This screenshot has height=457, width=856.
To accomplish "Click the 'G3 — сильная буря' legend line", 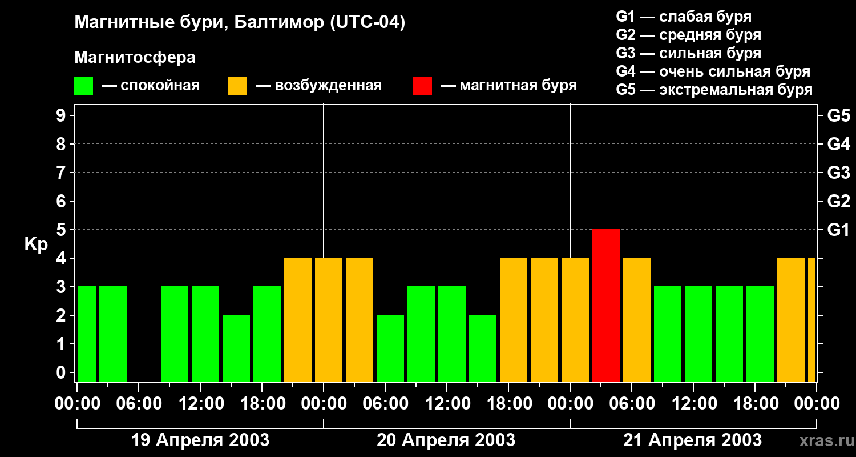I will click(688, 53).
